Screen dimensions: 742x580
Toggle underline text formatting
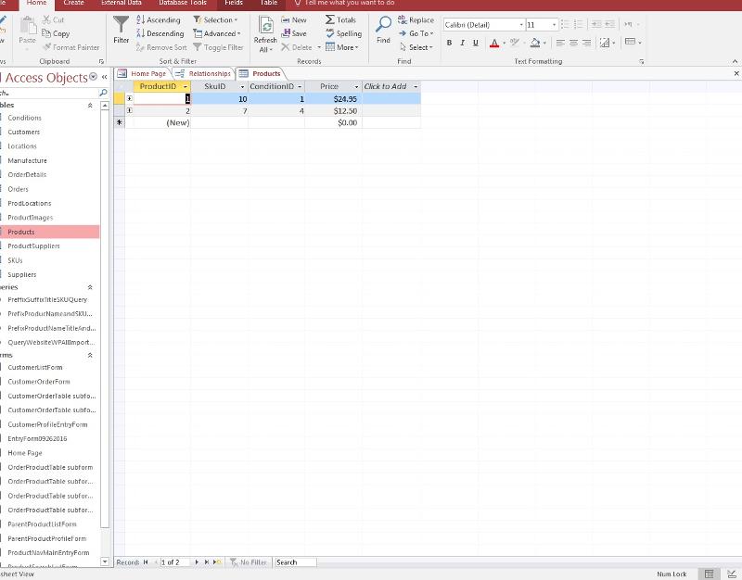[476, 43]
